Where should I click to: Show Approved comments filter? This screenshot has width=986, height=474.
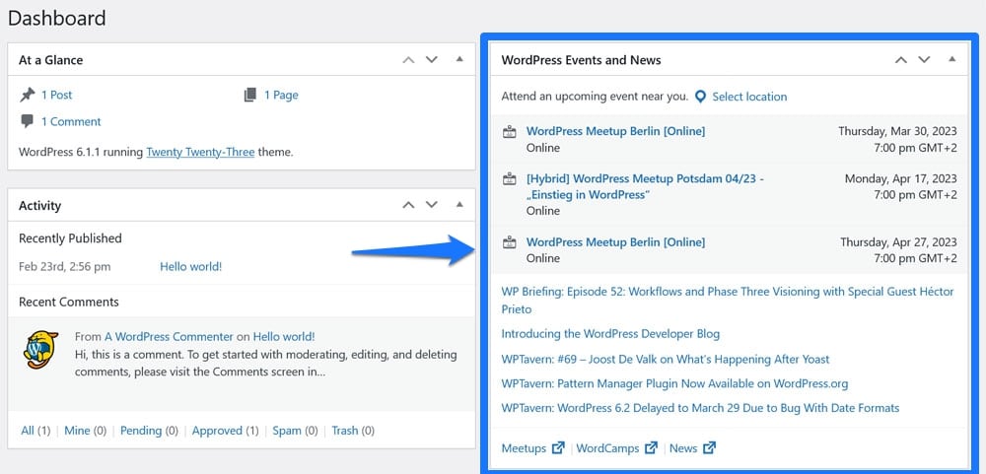(217, 431)
